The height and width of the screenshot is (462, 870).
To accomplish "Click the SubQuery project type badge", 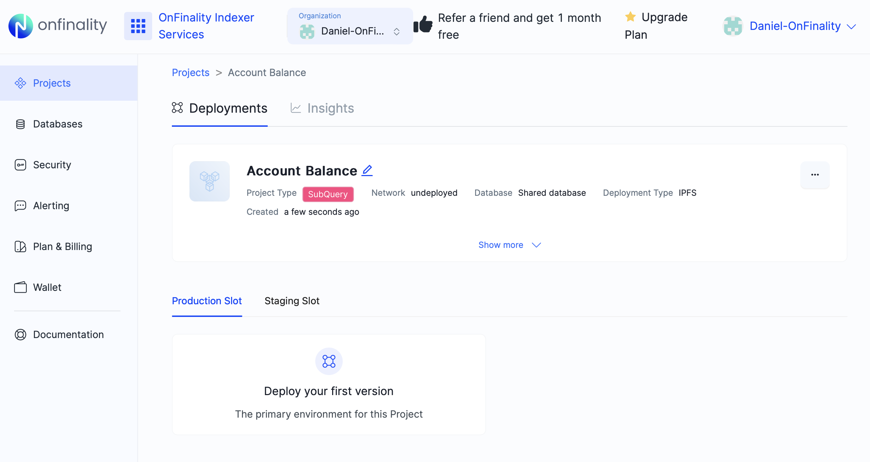I will 328,194.
